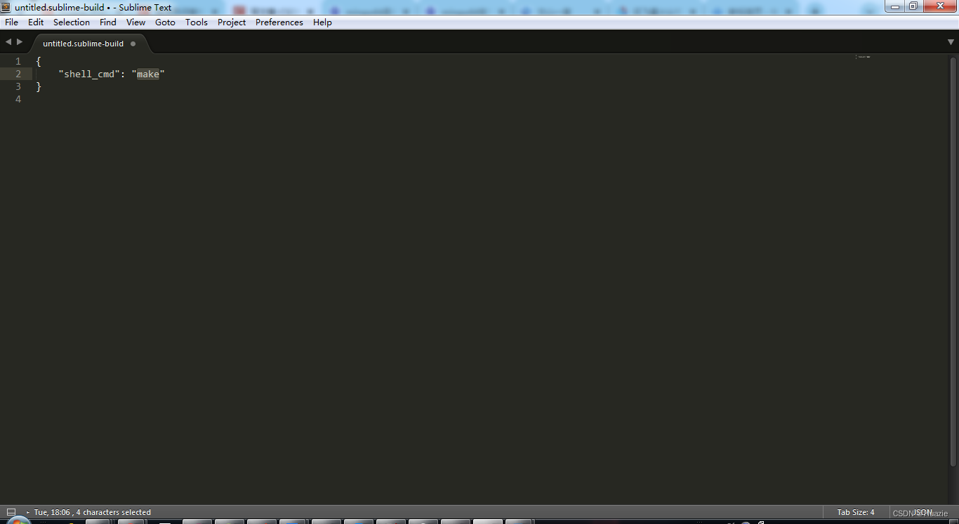Screen dimensions: 959x524
Task: Click the "shell_cmd" key text
Action: (88, 74)
